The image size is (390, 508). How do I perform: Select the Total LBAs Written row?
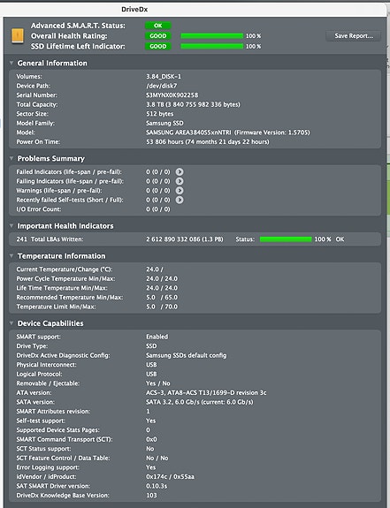195,239
